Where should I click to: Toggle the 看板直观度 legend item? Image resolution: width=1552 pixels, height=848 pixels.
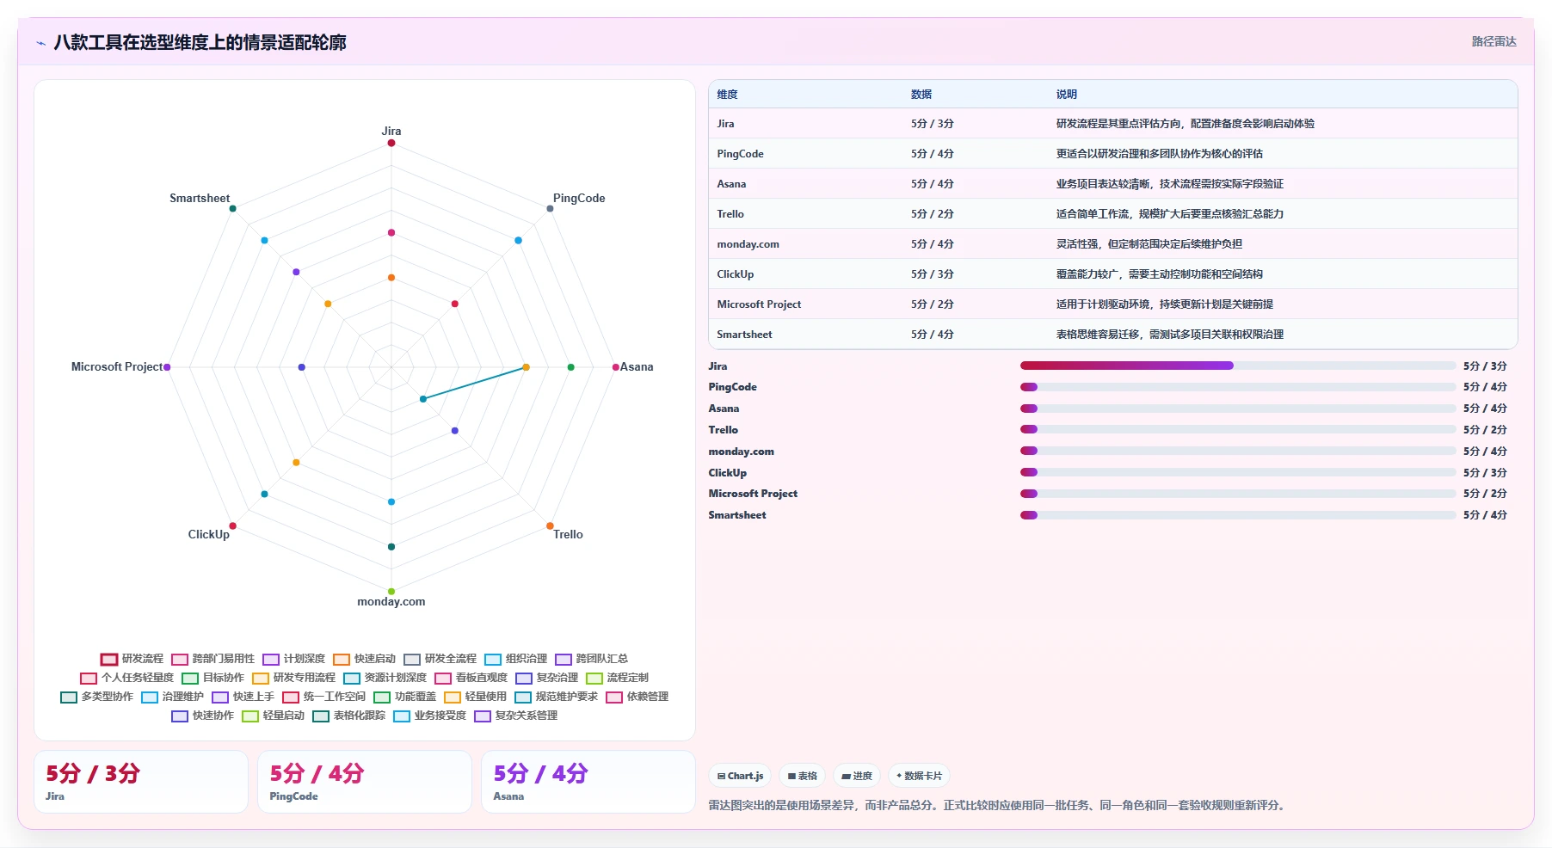(471, 678)
